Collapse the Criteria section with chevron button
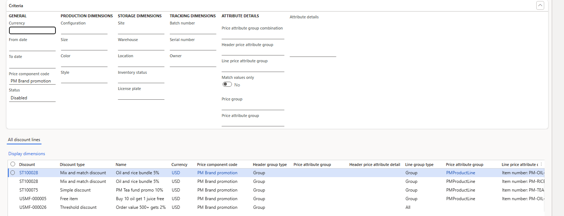564x216 pixels. point(540,5)
